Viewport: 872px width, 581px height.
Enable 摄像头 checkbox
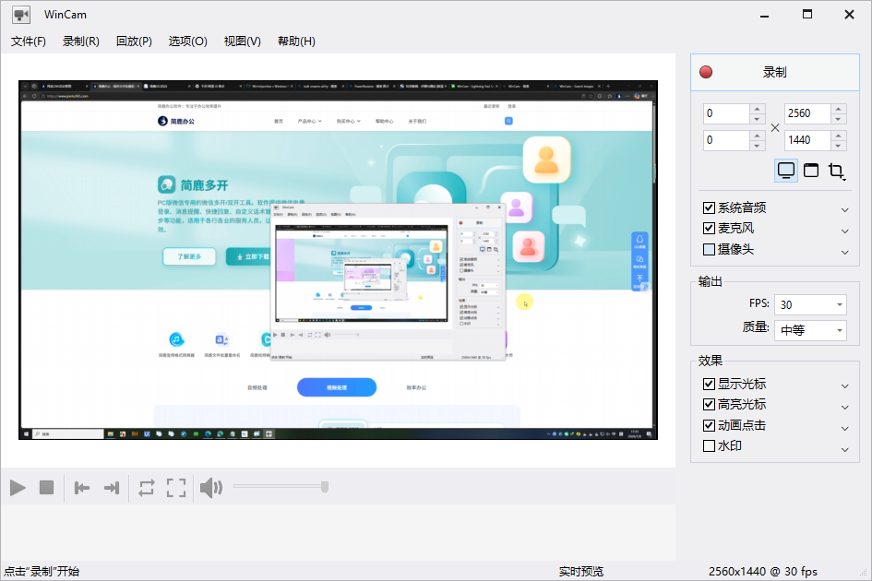pyautogui.click(x=709, y=250)
